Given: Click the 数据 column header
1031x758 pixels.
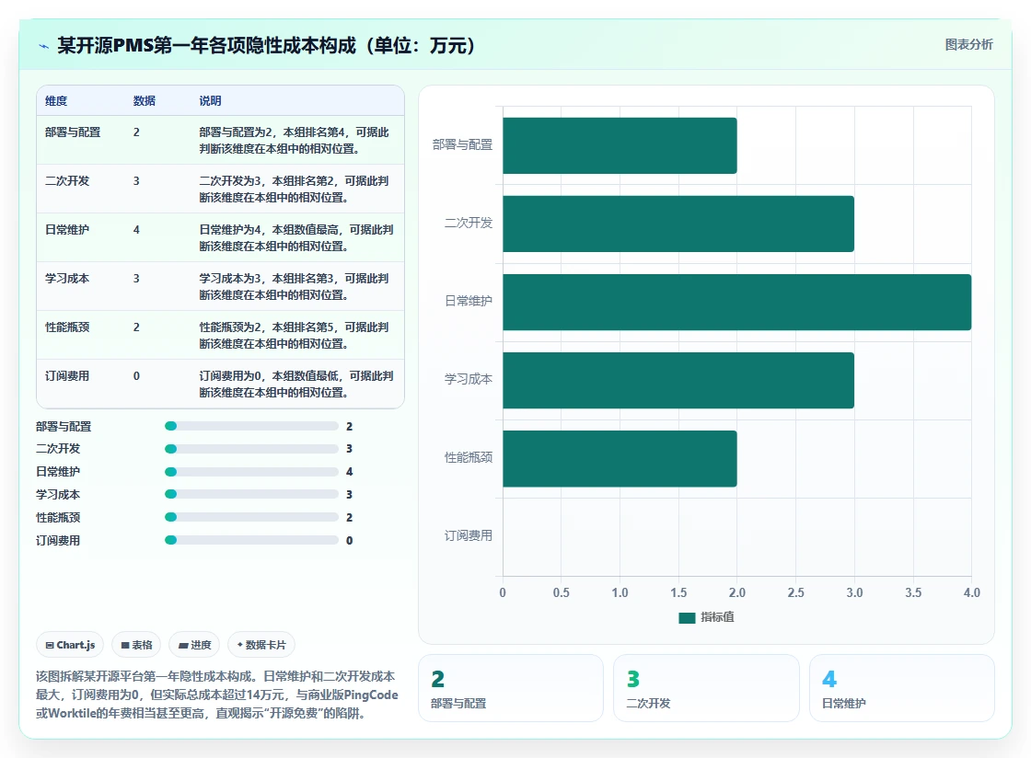Looking at the screenshot, I should (144, 100).
